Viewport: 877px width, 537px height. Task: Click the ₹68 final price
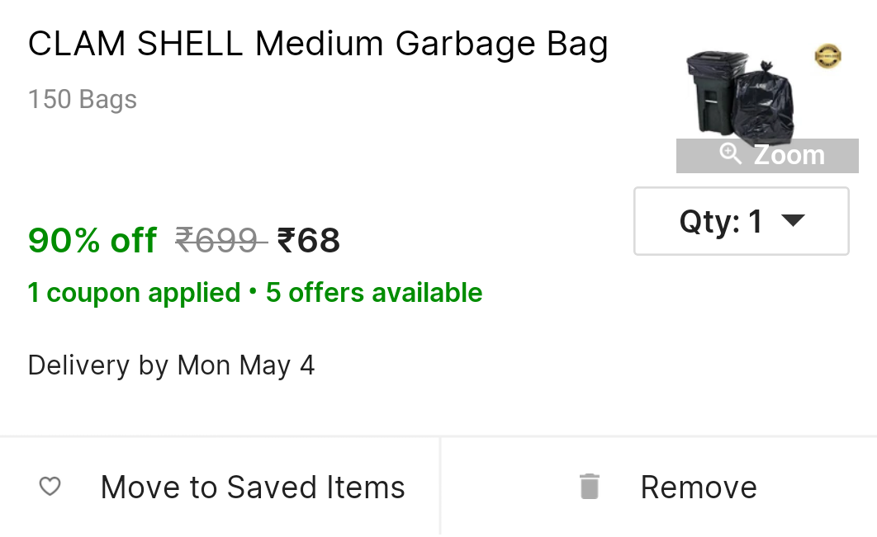[309, 241]
